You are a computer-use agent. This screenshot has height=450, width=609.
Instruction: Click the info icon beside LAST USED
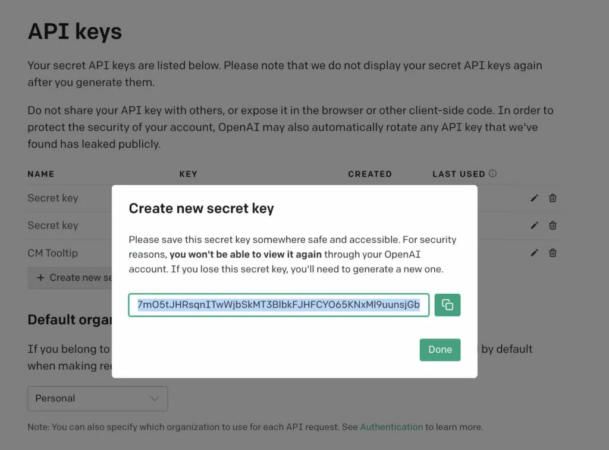[x=492, y=173]
